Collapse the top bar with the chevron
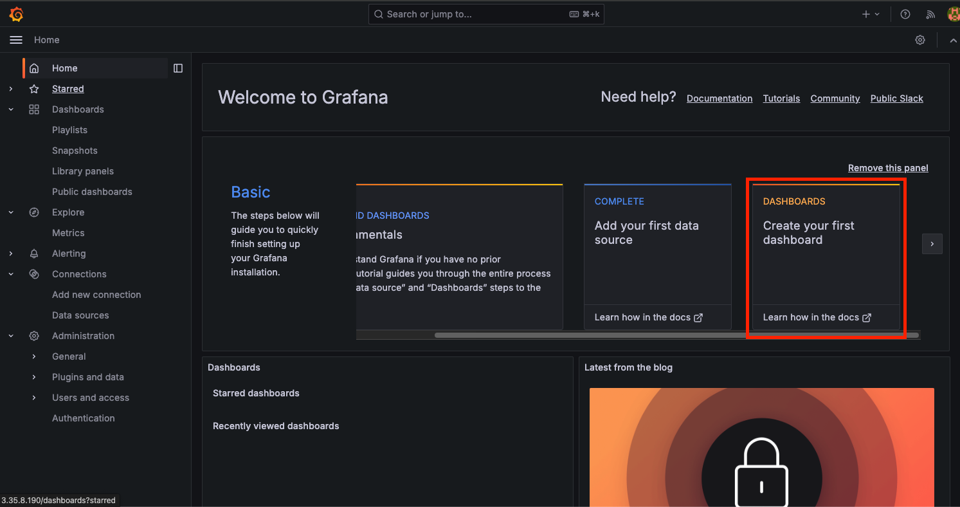 953,40
